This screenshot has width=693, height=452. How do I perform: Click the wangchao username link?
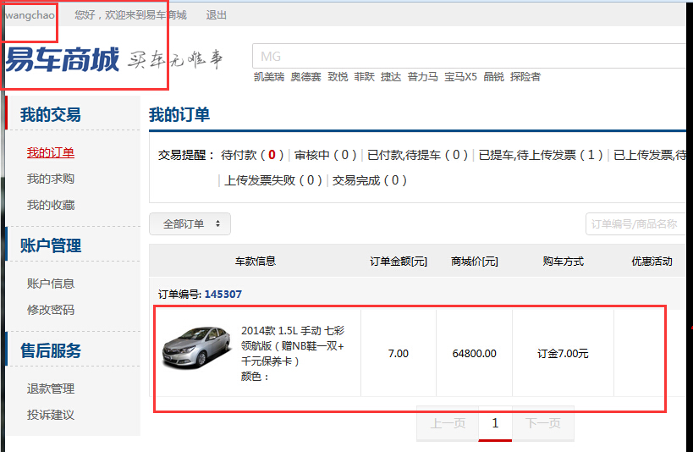point(30,15)
